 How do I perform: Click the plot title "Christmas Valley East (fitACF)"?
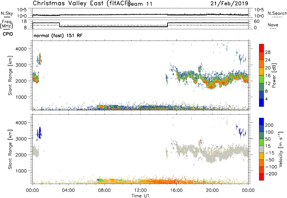(x=82, y=4)
